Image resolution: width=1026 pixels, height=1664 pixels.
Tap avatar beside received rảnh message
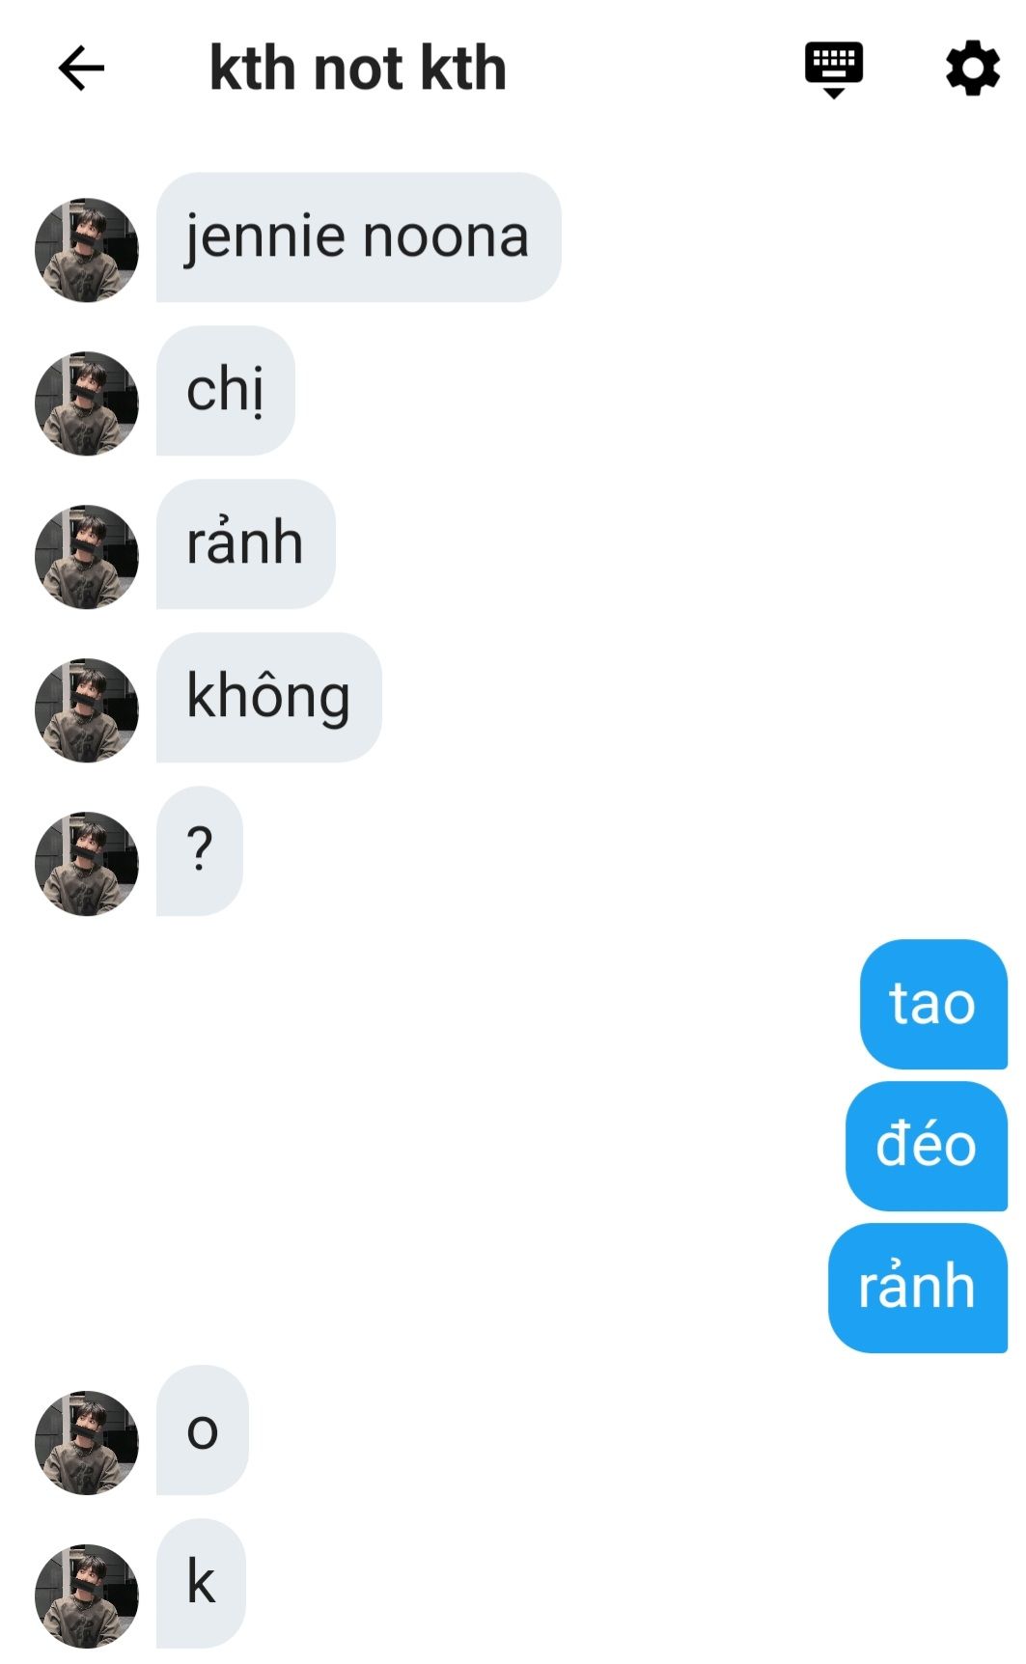click(x=87, y=557)
